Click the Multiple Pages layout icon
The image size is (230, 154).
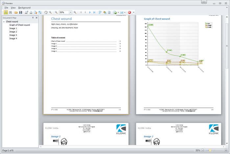pos(100,12)
